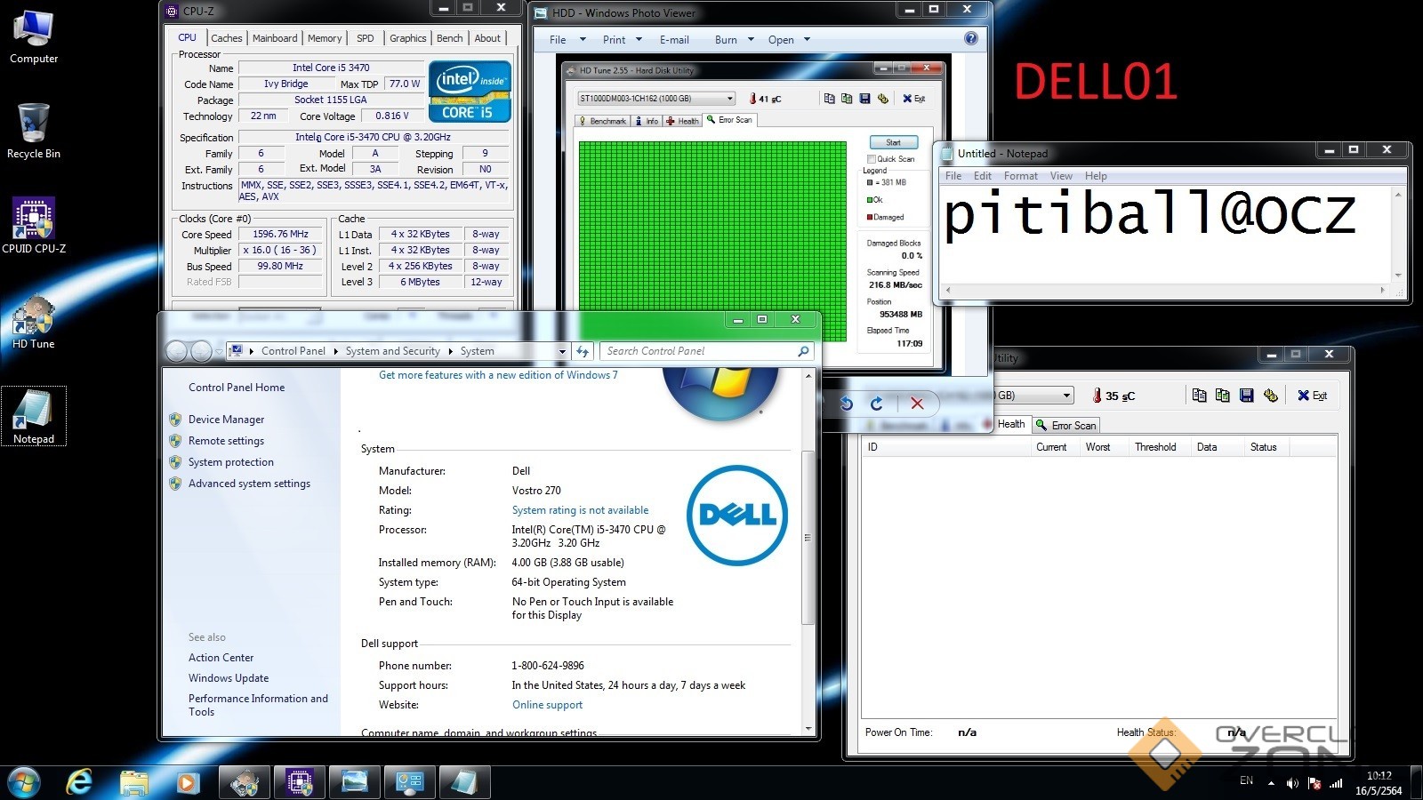Click the Control Panel address bar refresh icon
This screenshot has height=800, width=1423.
pos(583,351)
